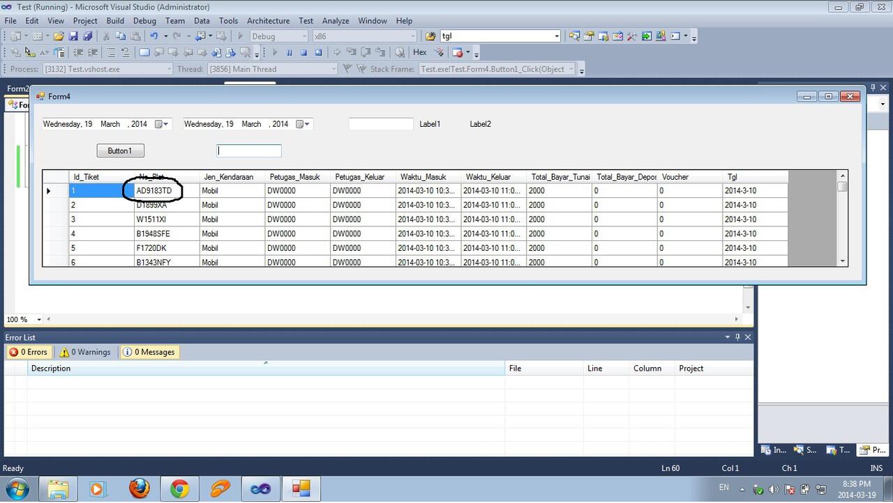The image size is (893, 503).
Task: Click the Step Over icon
Action: coord(366,52)
